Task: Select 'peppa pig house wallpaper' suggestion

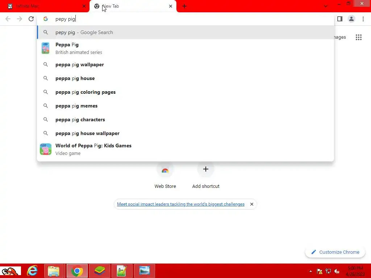Action: (185, 133)
